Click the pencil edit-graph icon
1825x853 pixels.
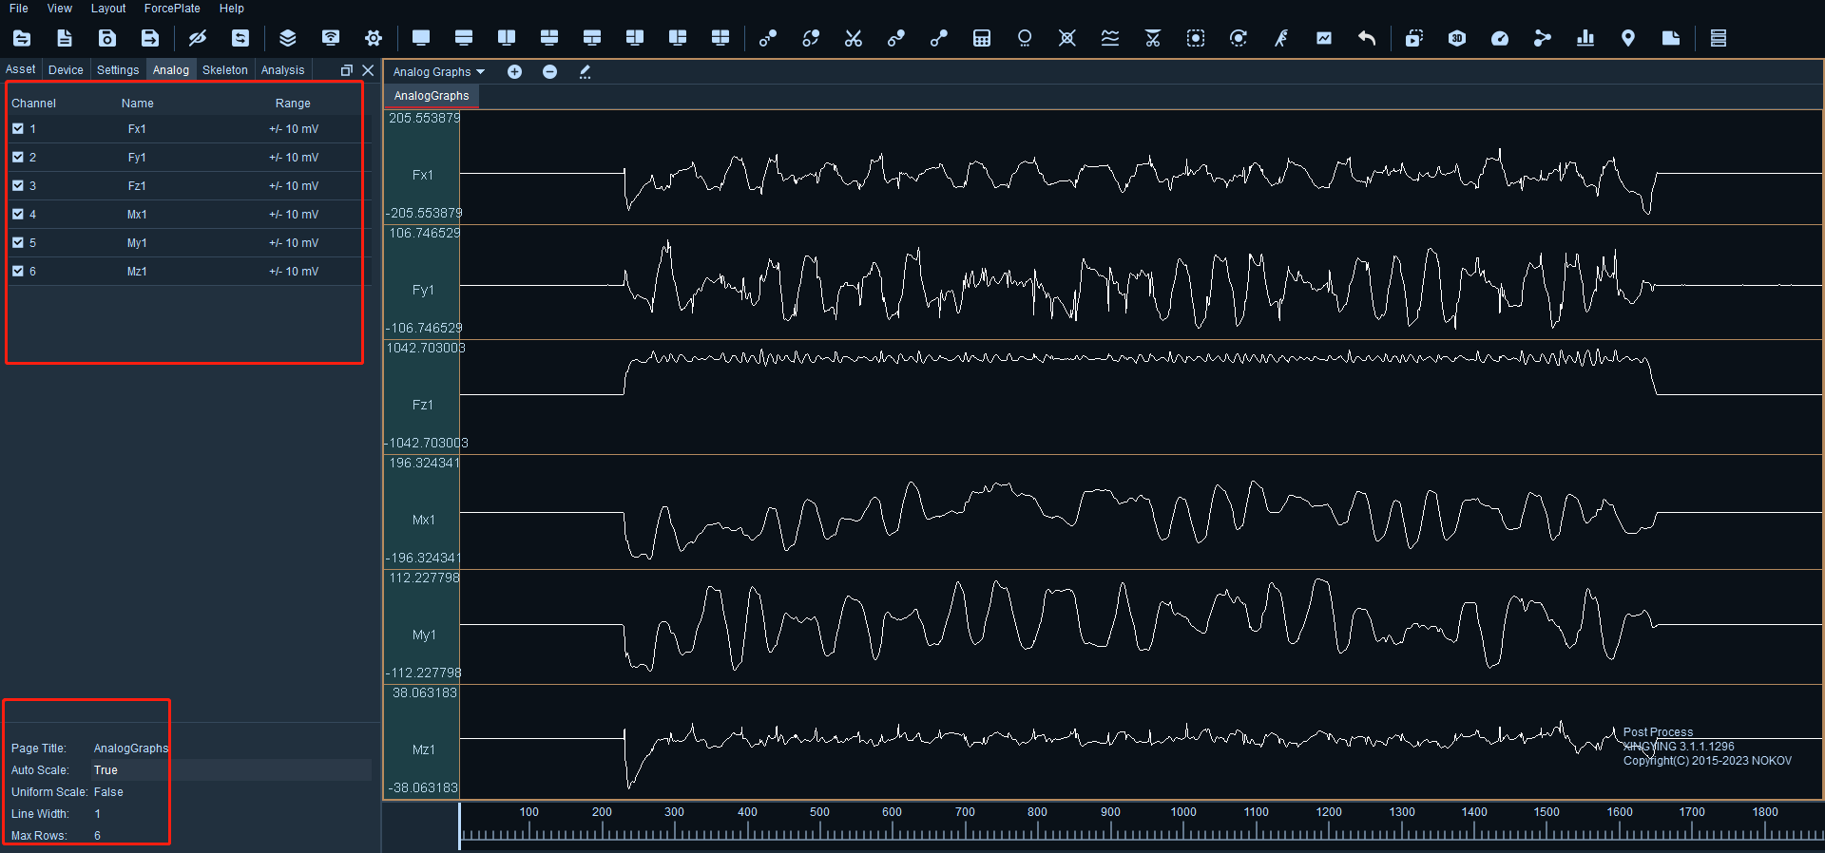[585, 71]
